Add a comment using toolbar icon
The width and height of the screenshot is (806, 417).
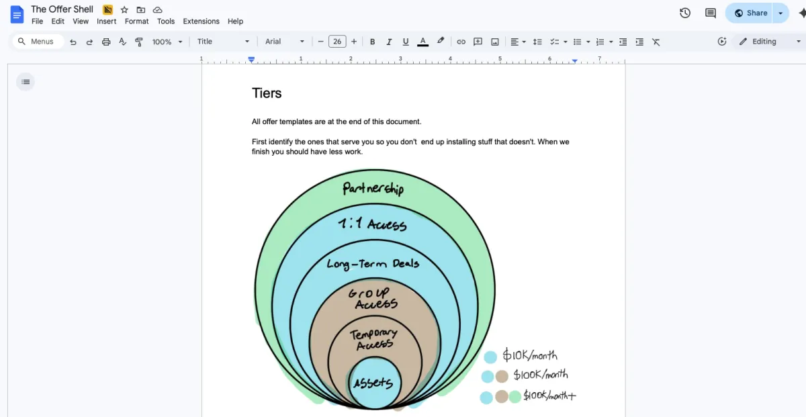coord(478,42)
